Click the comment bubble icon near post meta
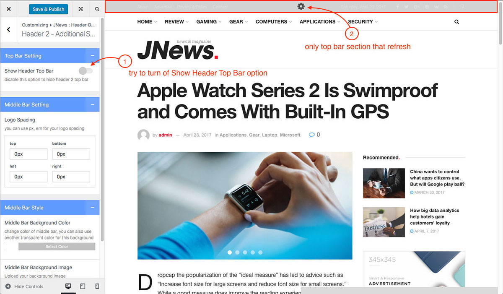The width and height of the screenshot is (503, 294). pos(311,135)
